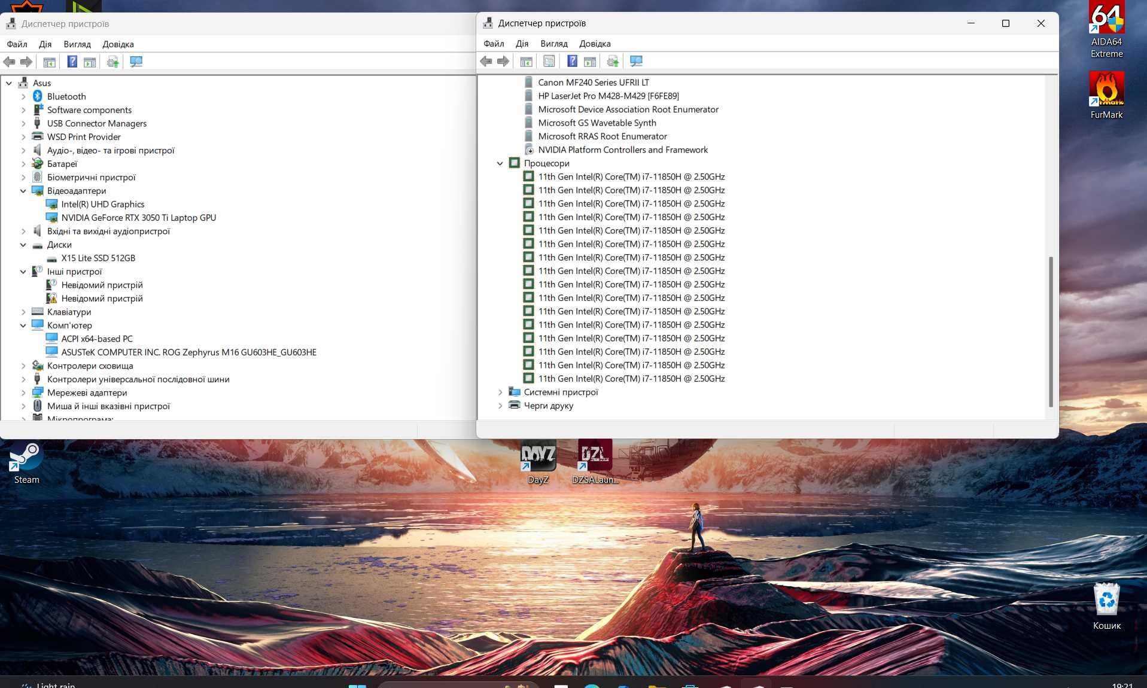Expand the Software components category
1147x688 pixels.
pos(23,110)
